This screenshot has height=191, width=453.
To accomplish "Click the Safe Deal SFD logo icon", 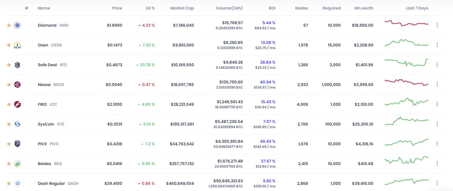I will click(17, 65).
